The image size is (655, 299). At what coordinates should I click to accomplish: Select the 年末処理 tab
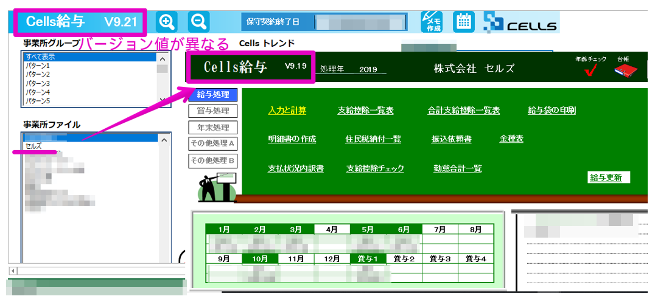[x=213, y=127]
